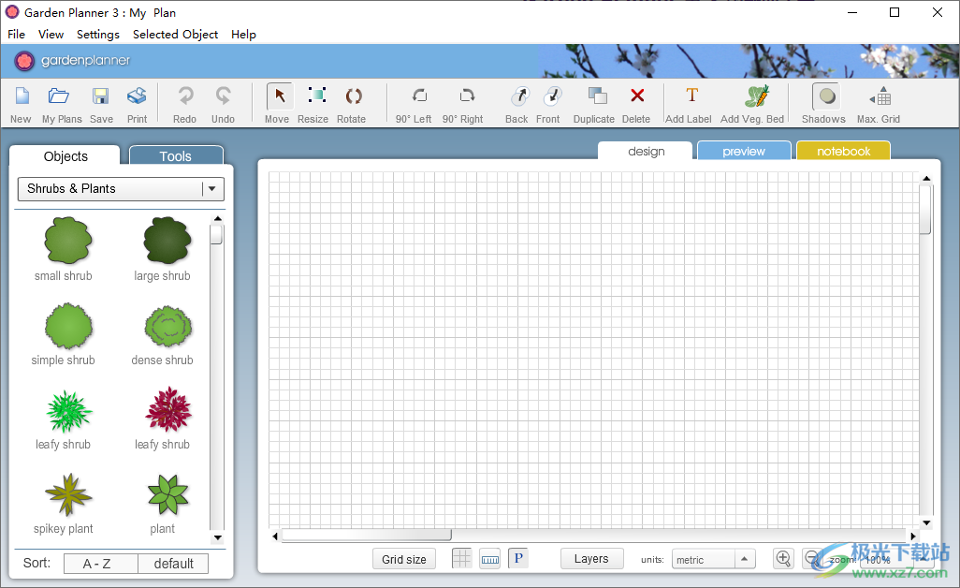Open the Settings menu
This screenshot has height=588, width=960.
pos(98,35)
